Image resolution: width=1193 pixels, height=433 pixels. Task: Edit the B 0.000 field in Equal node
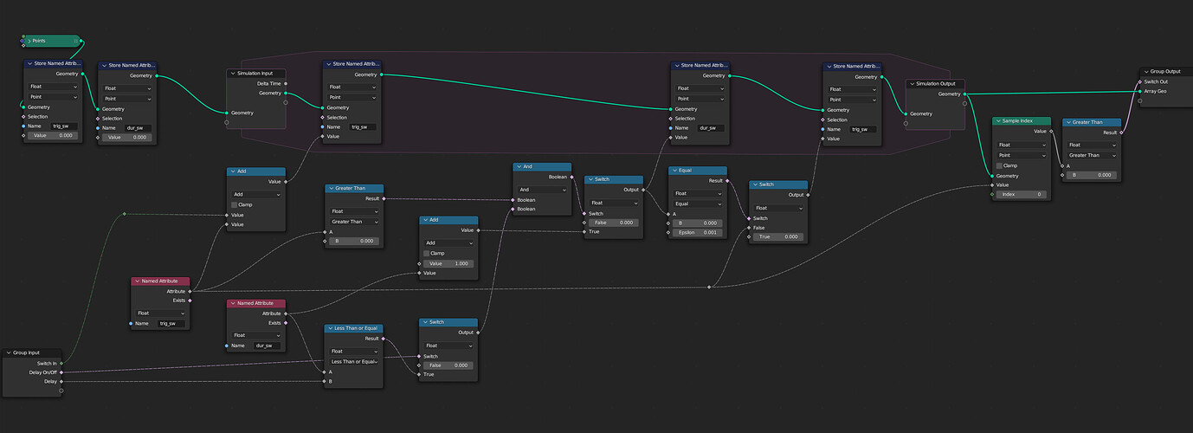[x=700, y=223]
